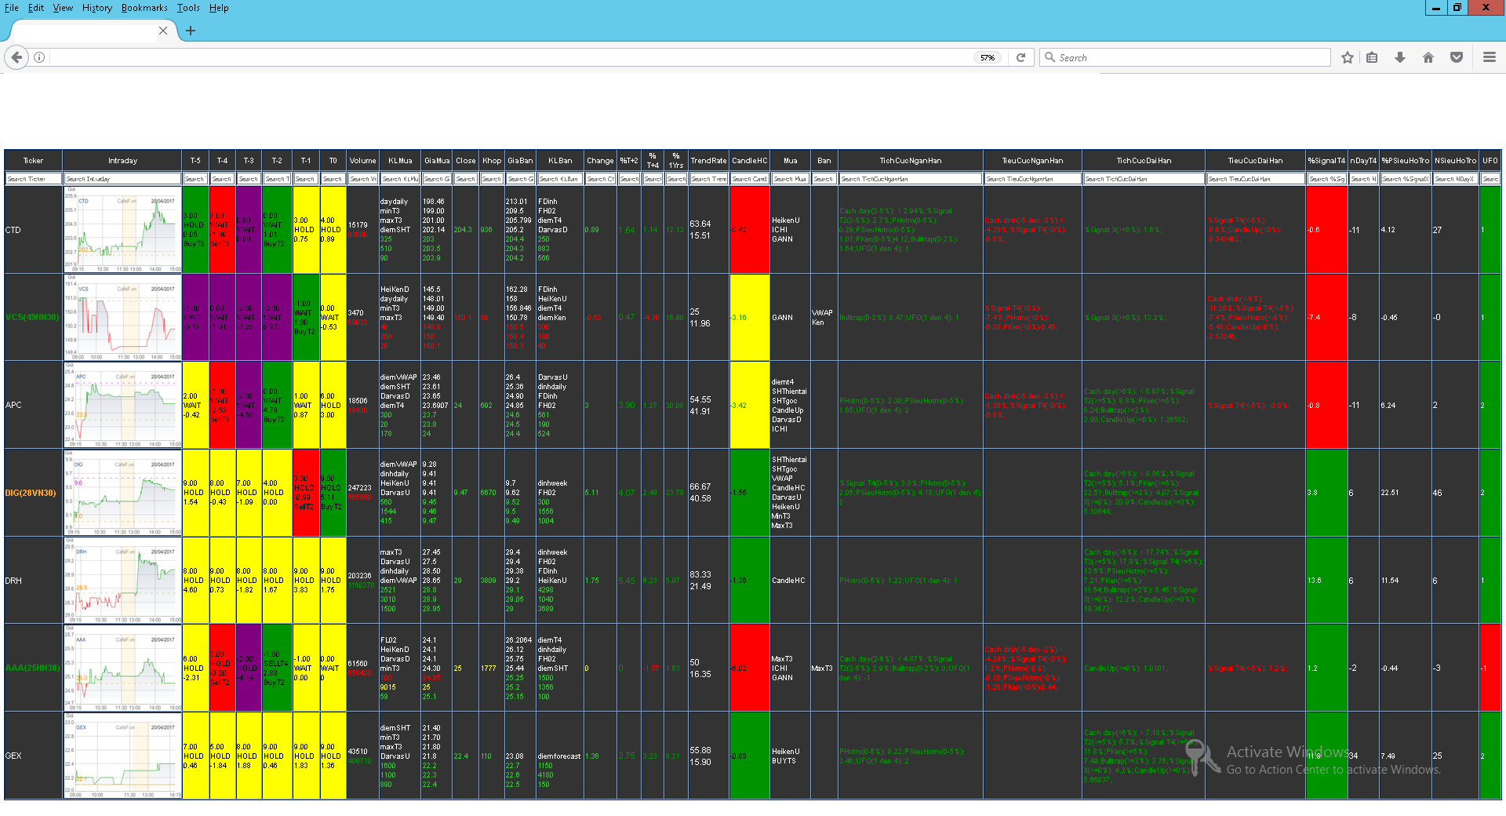Open the Pocket shield icon
The width and height of the screenshot is (1506, 816).
(x=1457, y=57)
